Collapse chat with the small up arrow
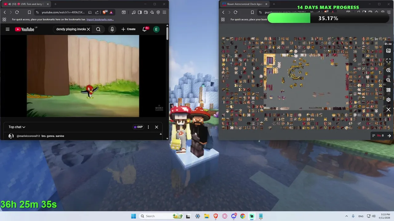 tap(160, 134)
